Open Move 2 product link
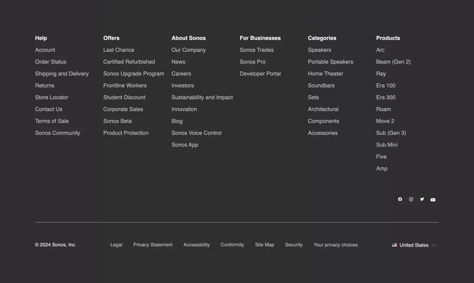This screenshot has height=283, width=474. click(385, 121)
